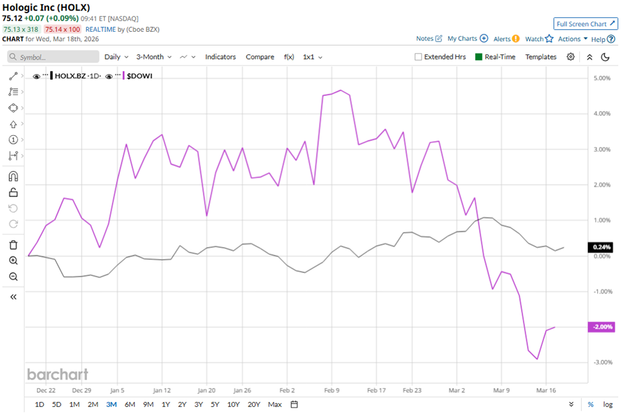This screenshot has height=414, width=623.
Task: Switch the axis to percent scale
Action: [x=591, y=405]
